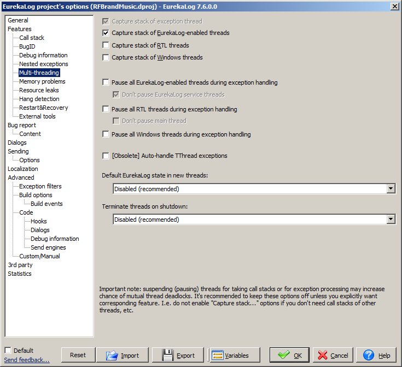Click the Reset button

[78, 355]
